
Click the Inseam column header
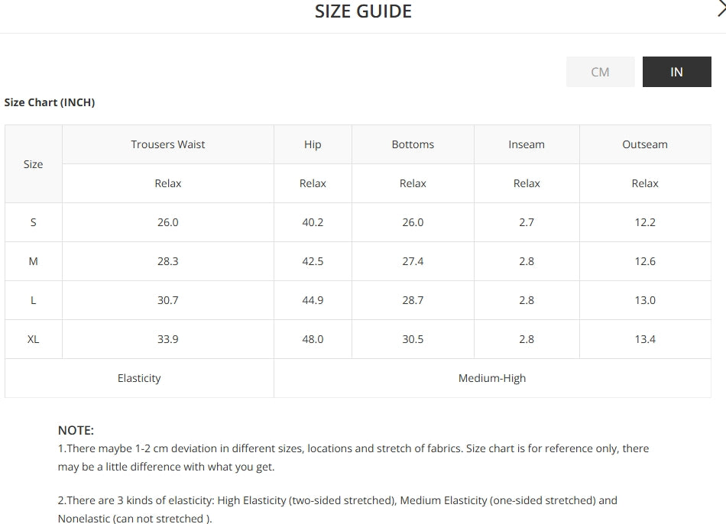coord(527,144)
